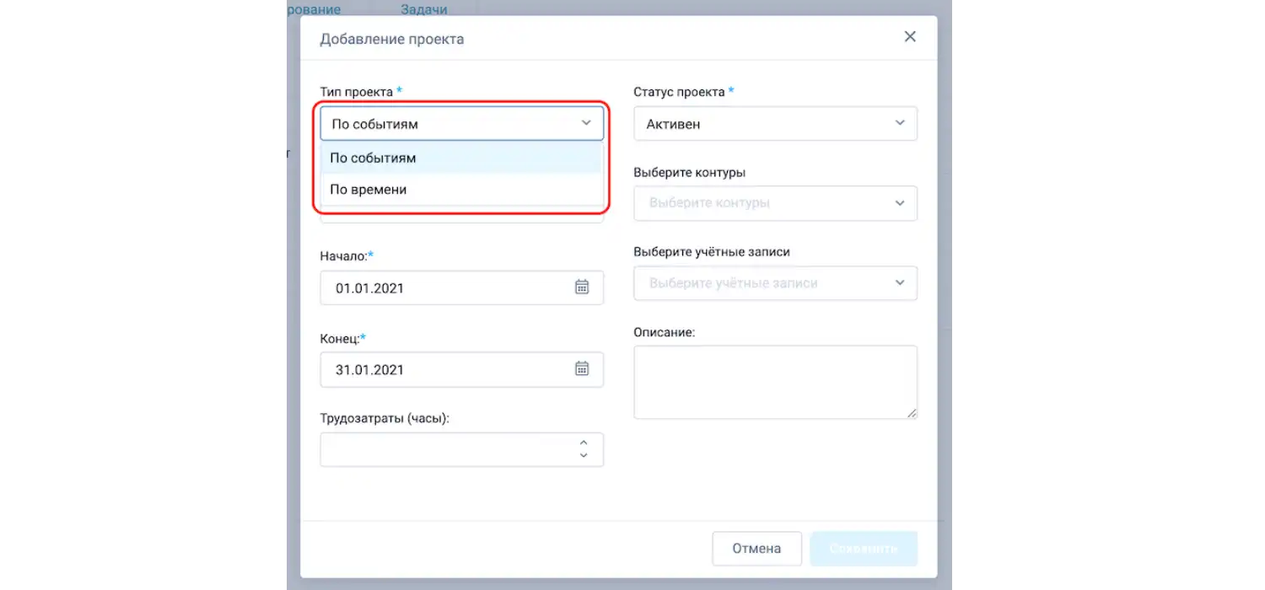Click the close X of Добавление проекта dialog

click(x=909, y=36)
